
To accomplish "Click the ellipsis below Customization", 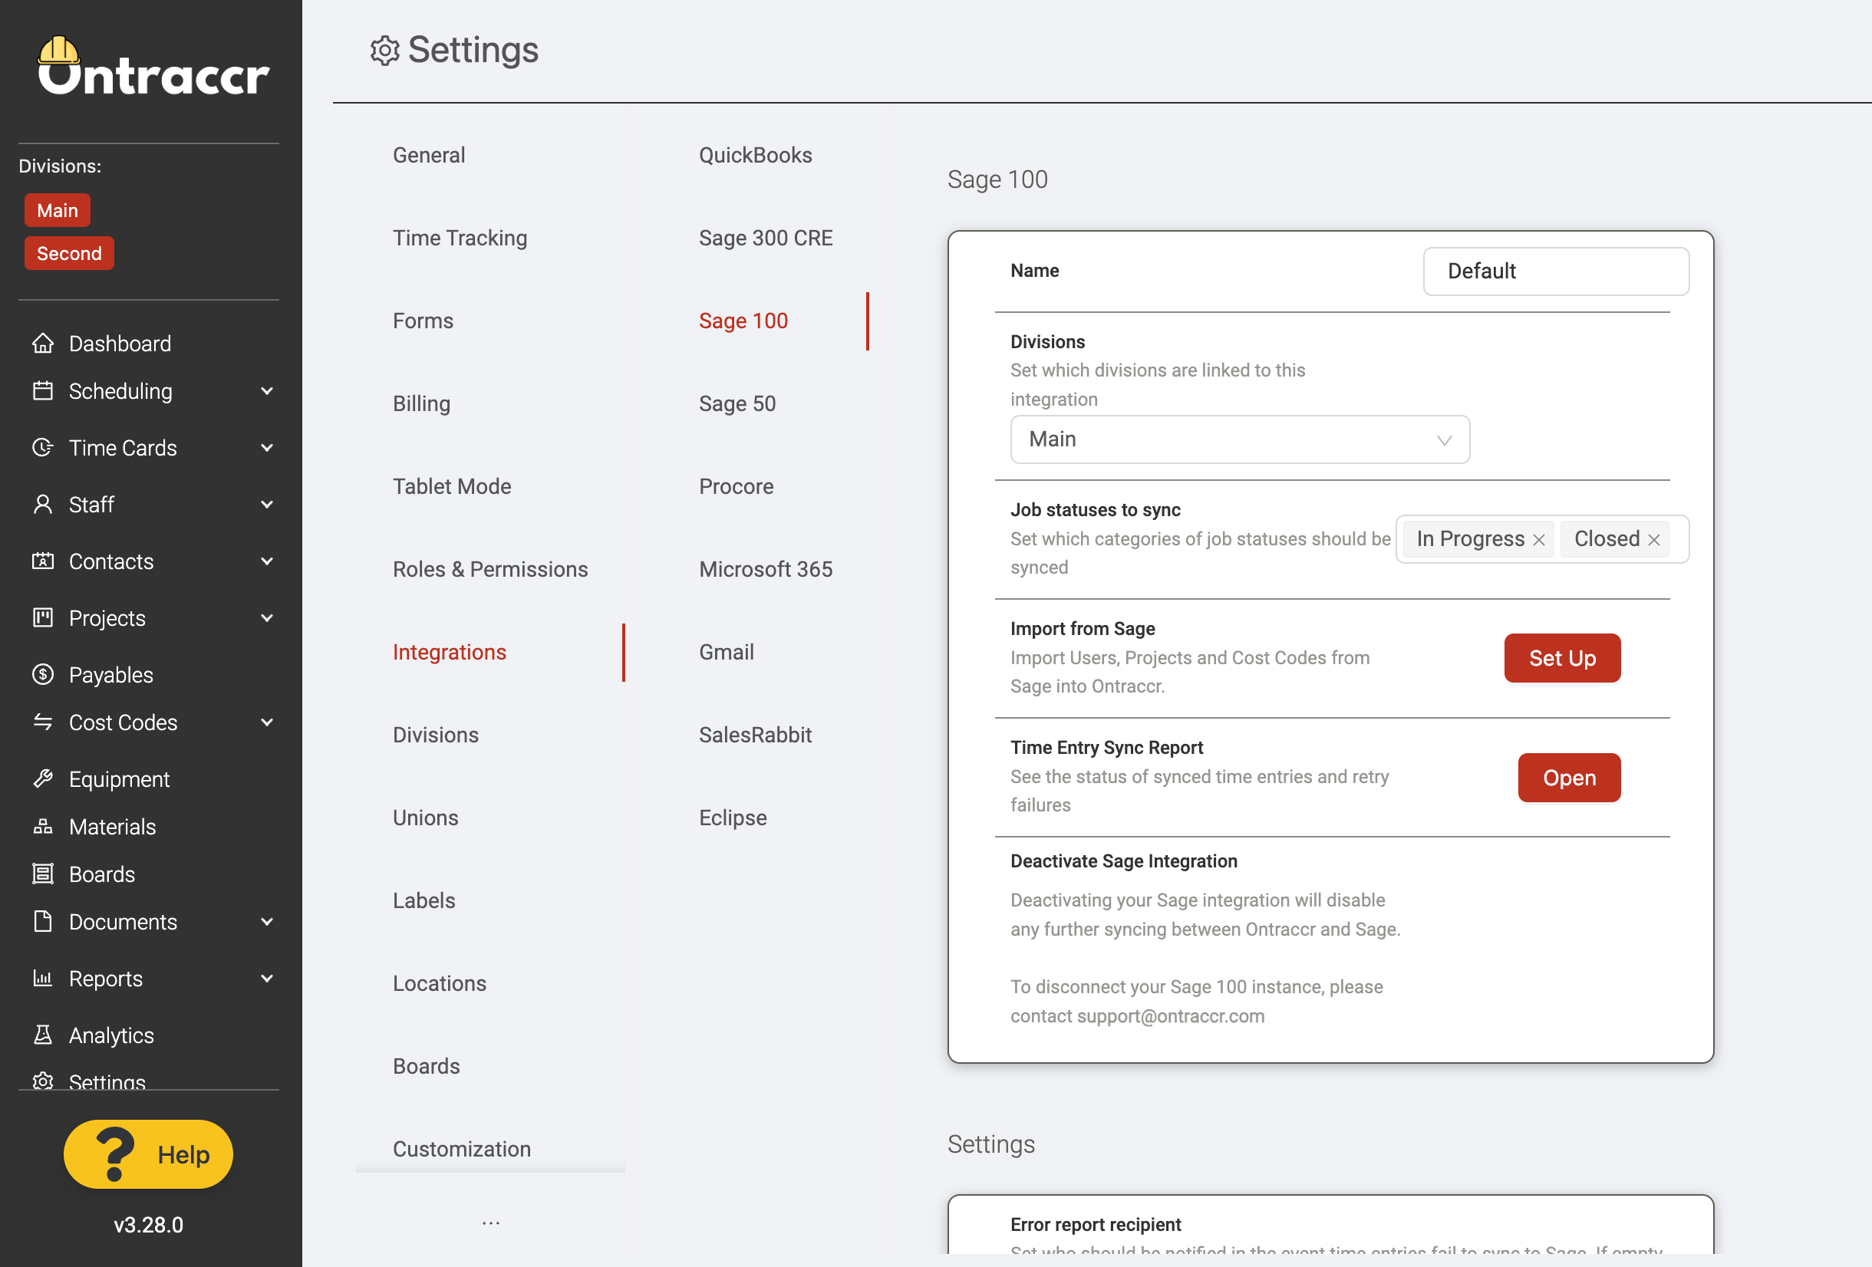I will (490, 1223).
